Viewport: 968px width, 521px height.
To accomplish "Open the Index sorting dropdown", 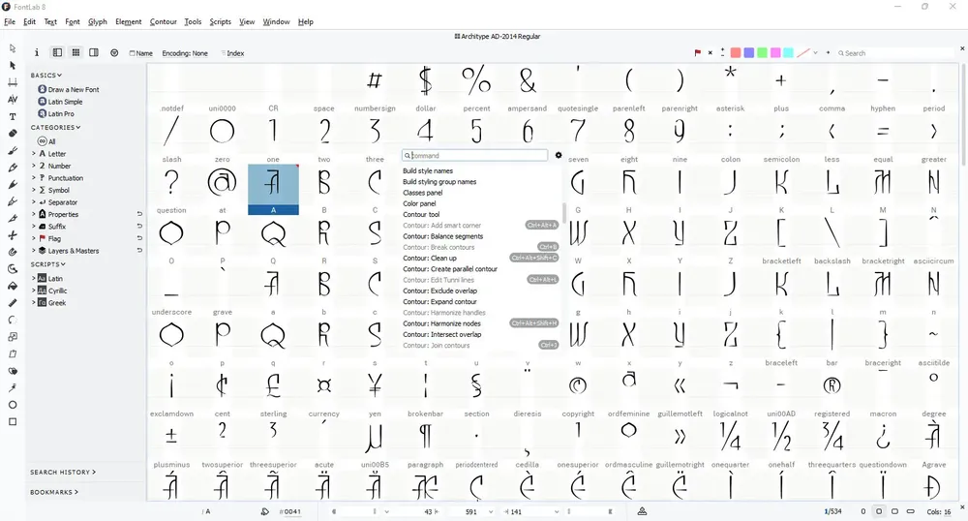I will tap(232, 53).
